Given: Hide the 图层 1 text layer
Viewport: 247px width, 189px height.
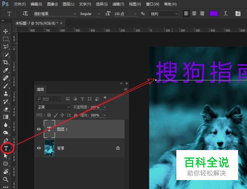Looking at the screenshot, I should (x=39, y=129).
